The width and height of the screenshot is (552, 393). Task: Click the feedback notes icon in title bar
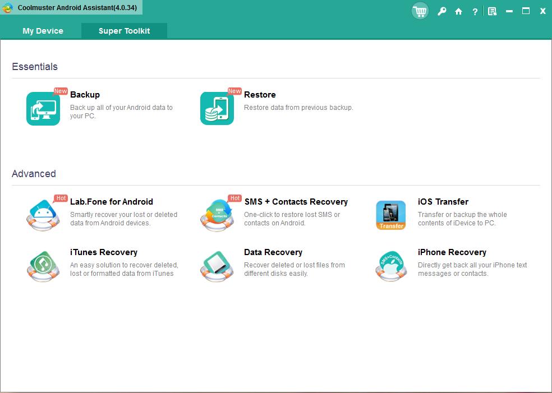point(492,11)
